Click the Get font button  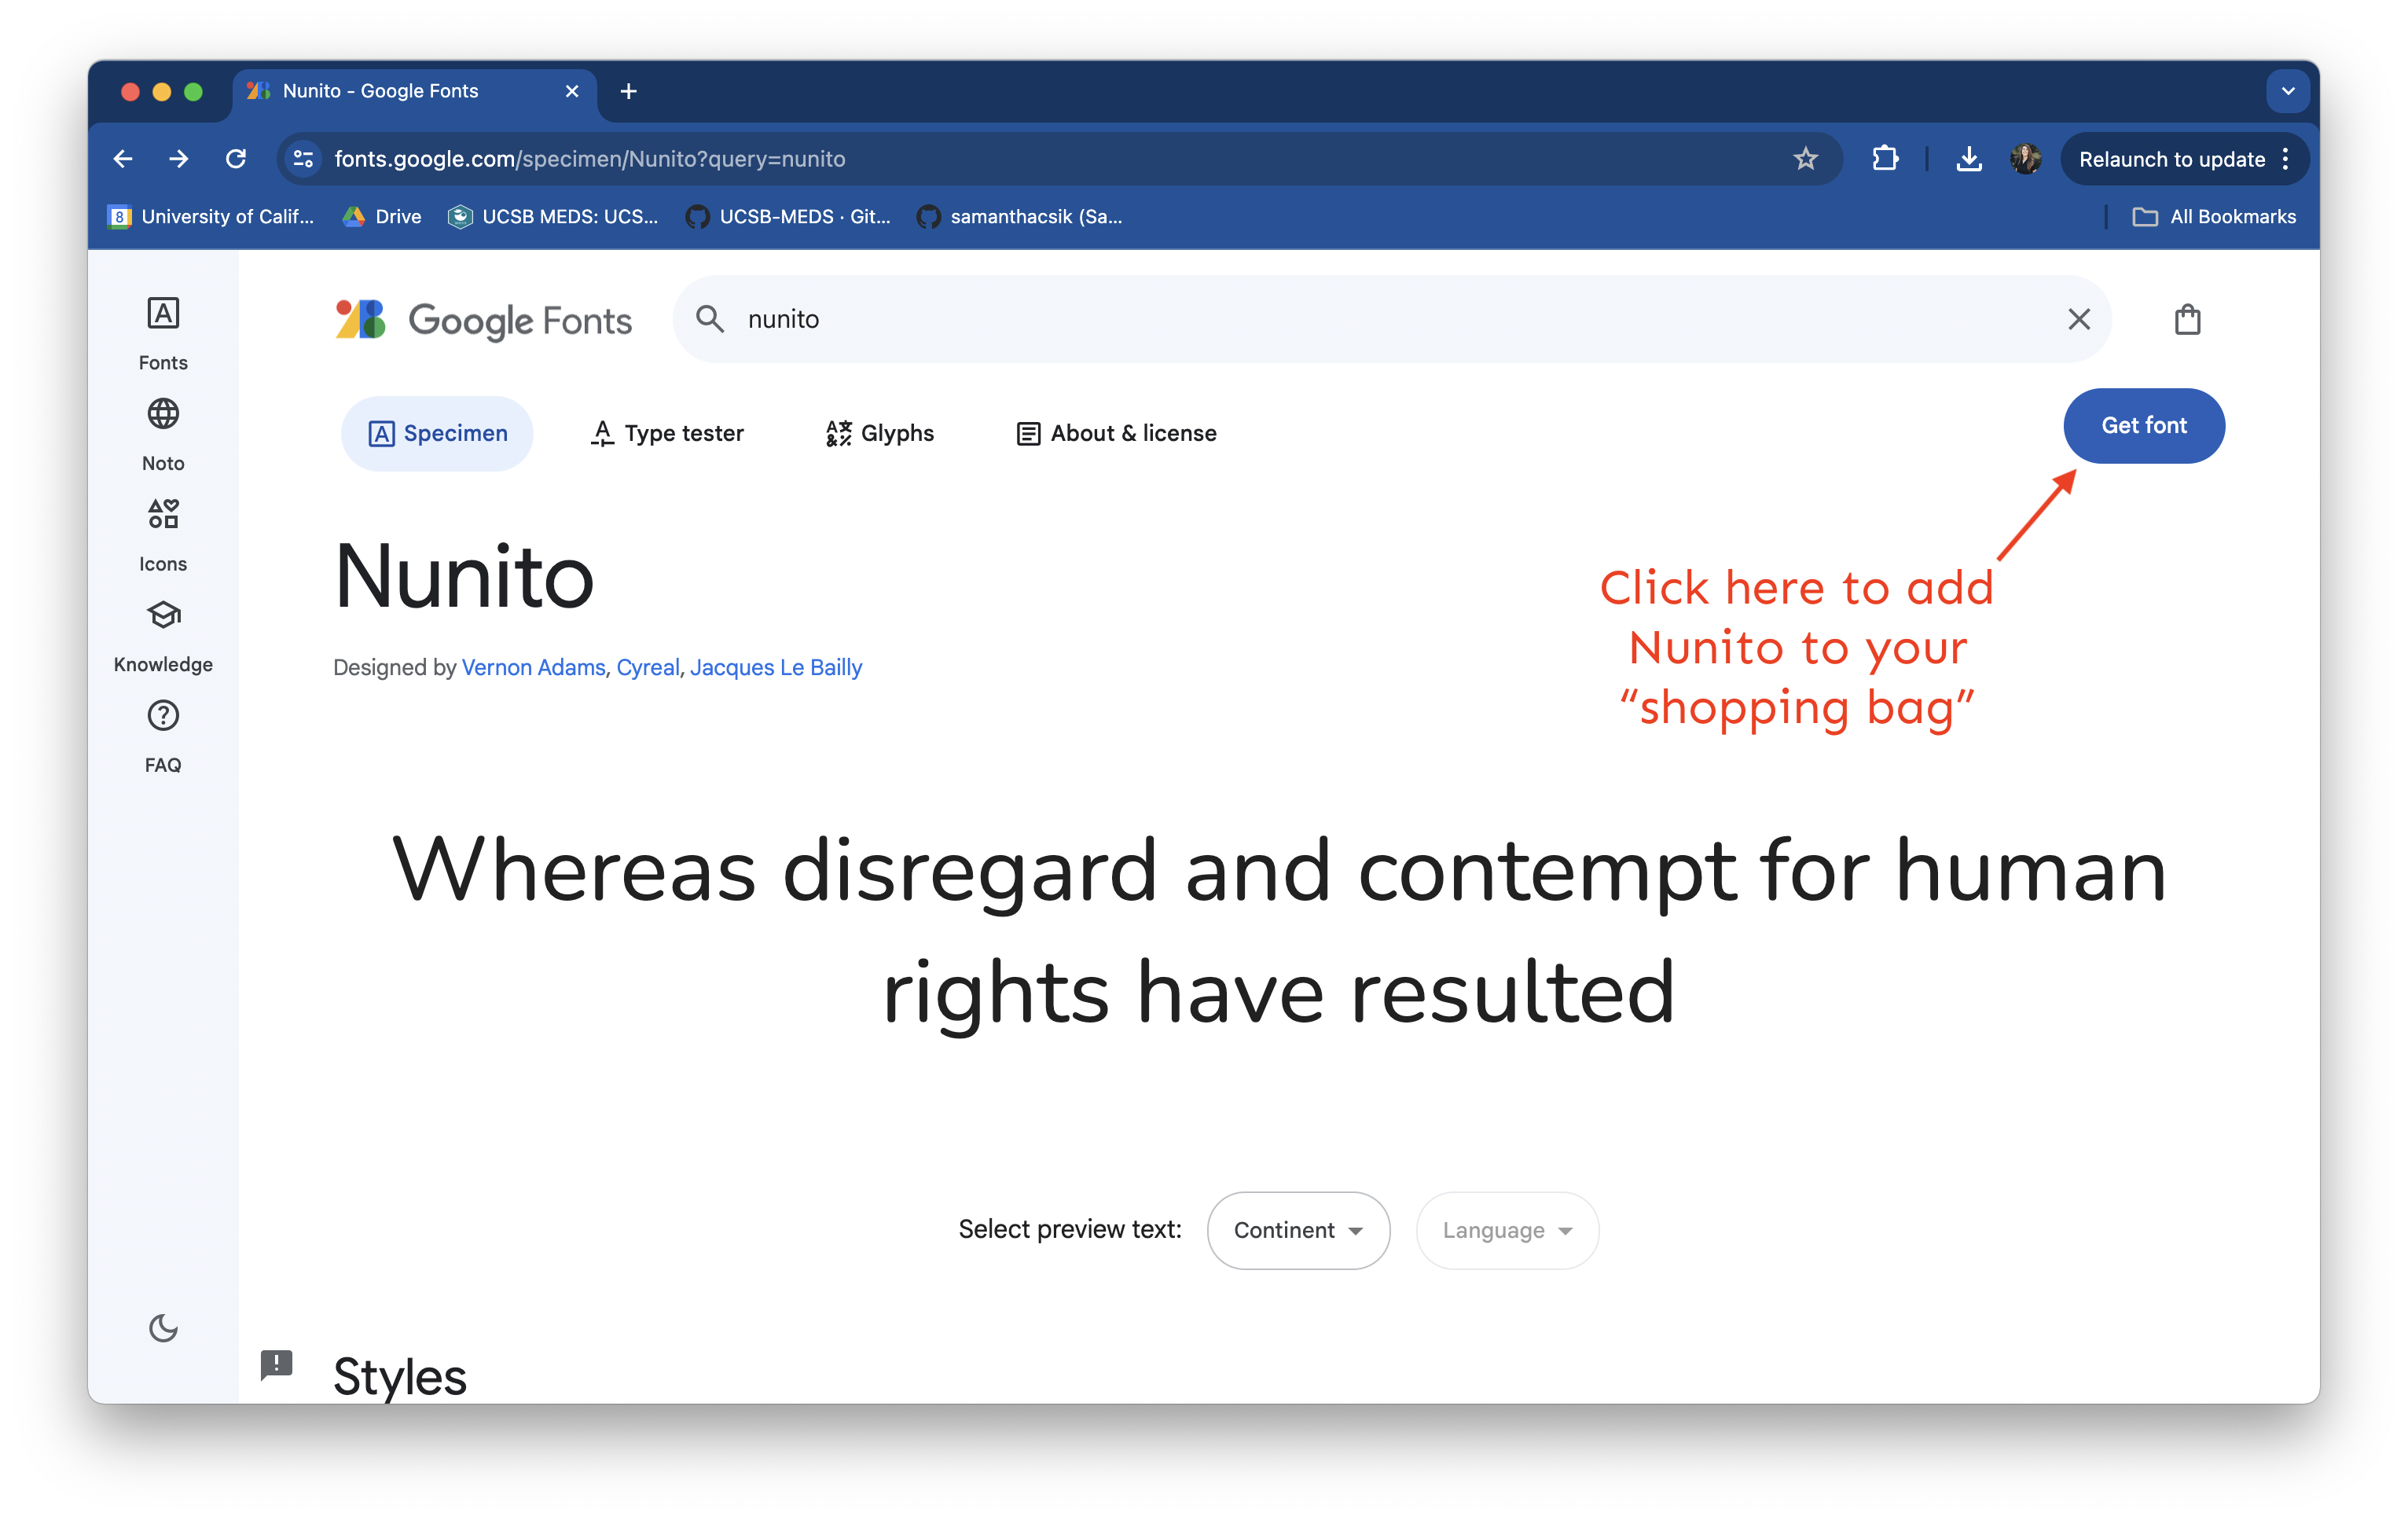pos(2143,426)
